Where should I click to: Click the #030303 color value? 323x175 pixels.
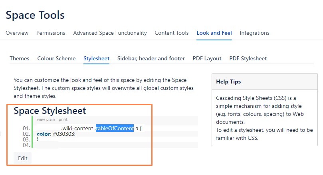coord(64,134)
